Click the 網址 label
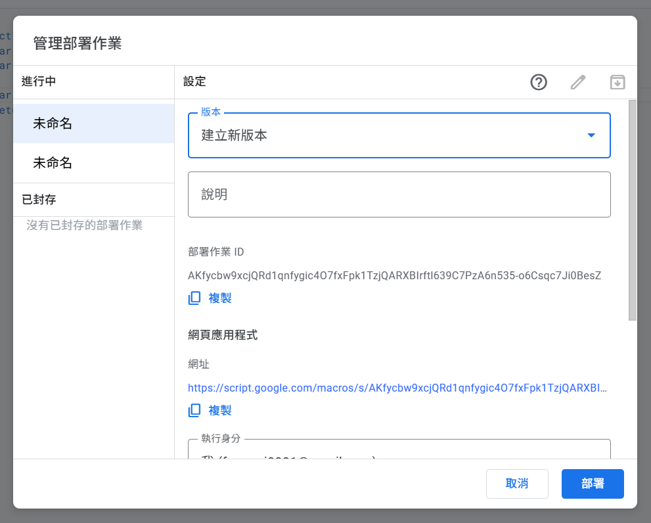Screen dimensions: 651x523 click(198, 364)
